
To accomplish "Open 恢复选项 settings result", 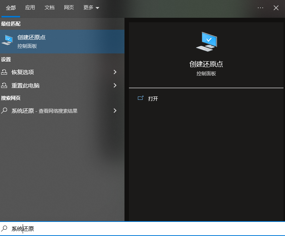I will coord(62,72).
